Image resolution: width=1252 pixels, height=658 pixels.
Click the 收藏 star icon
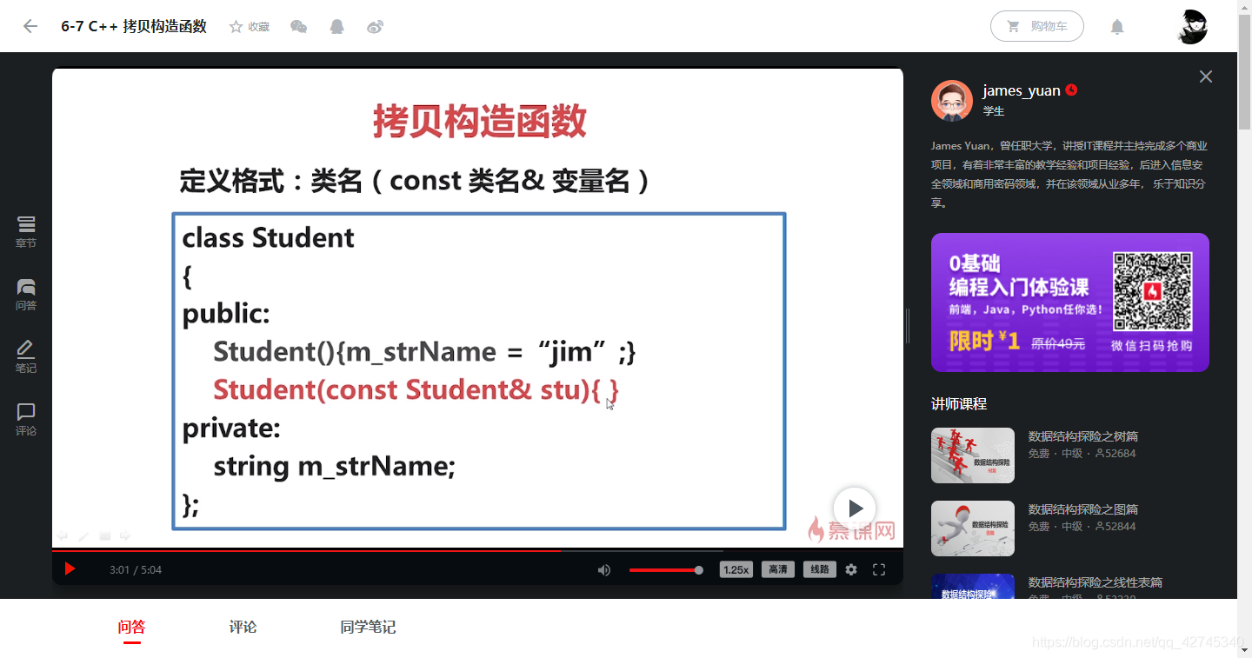[236, 27]
